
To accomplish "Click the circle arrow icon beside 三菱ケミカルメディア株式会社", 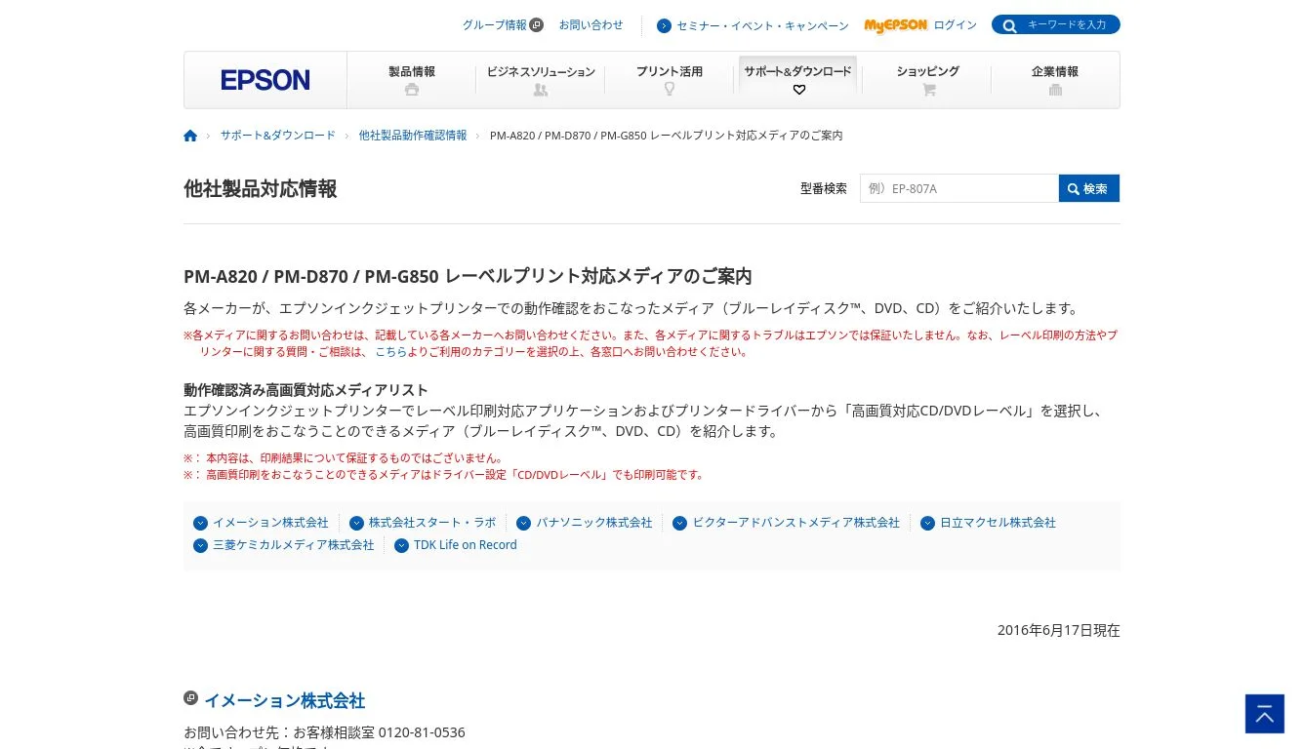I will click(x=200, y=546).
